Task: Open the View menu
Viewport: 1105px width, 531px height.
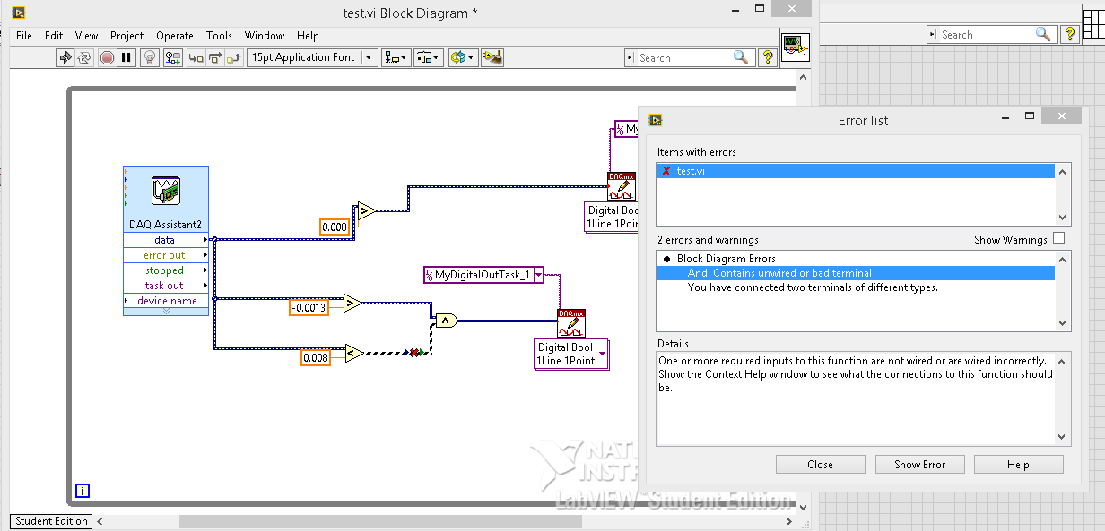Action: point(87,36)
